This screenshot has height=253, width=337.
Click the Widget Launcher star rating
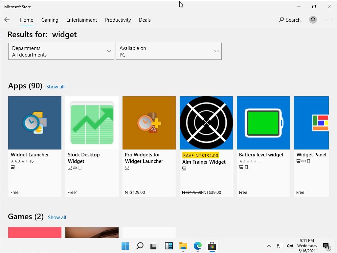18,161
